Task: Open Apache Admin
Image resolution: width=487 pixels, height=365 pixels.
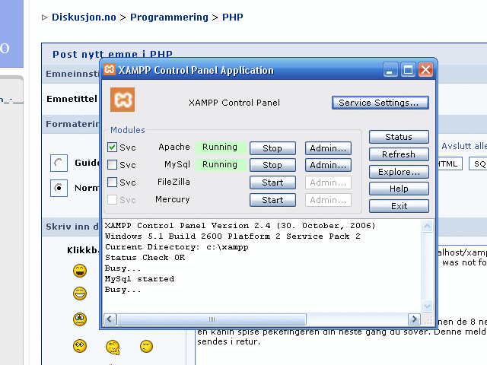Action: coord(328,148)
